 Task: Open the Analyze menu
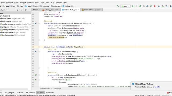[x=23, y=2]
